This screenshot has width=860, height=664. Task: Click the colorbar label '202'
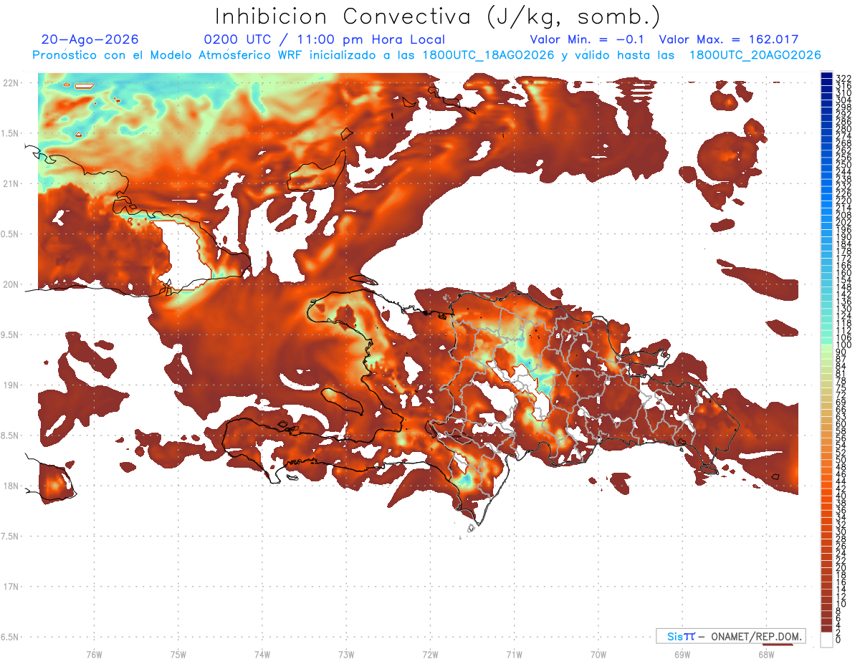844,222
